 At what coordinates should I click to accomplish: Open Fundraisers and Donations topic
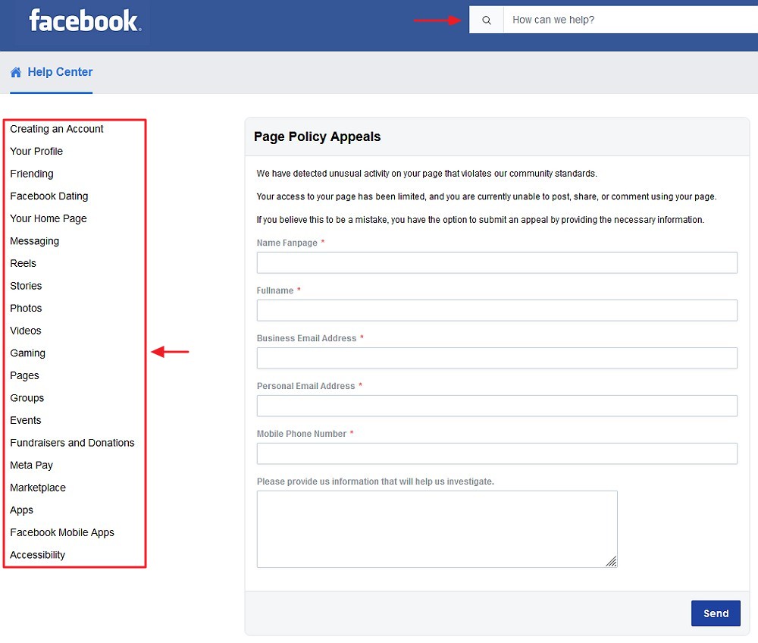pyautogui.click(x=72, y=443)
